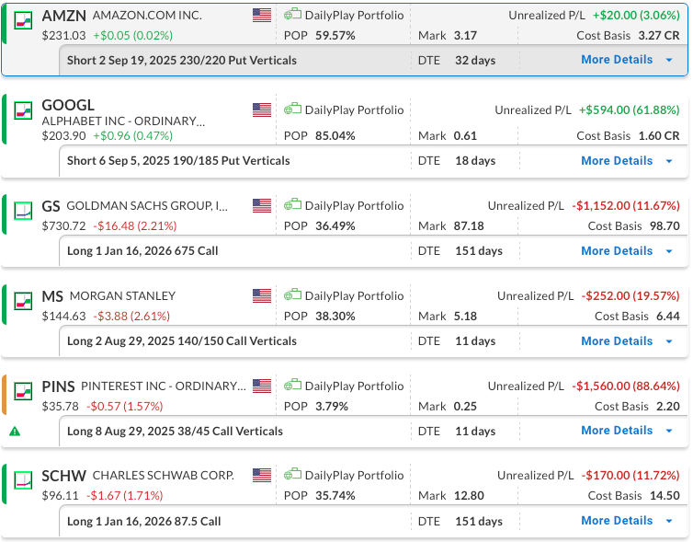Click 'Long 1 Jan 16, 2026 675 Call'
Image resolution: width=693 pixels, height=542 pixels.
142,251
